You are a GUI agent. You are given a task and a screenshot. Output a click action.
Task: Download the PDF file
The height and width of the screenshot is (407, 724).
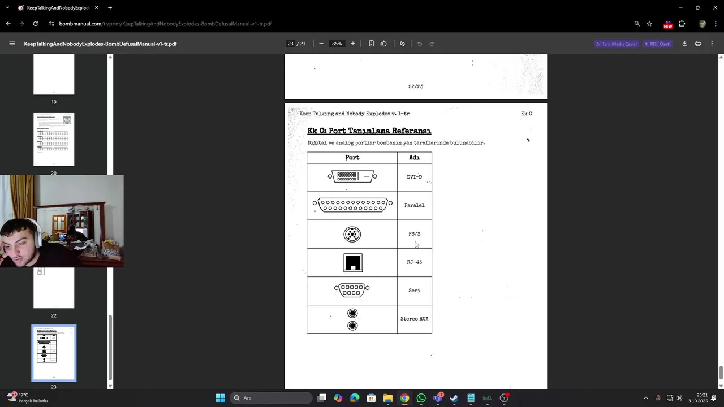click(x=684, y=44)
